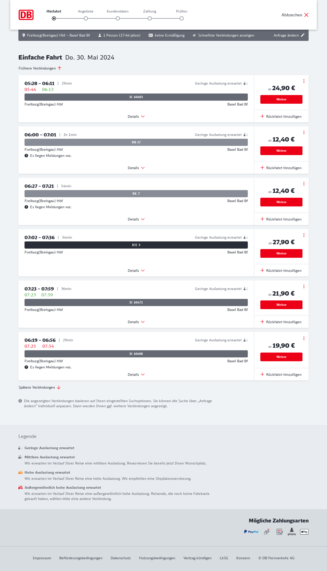
Task: Click the PayPal payment logo
Action: [x=251, y=532]
